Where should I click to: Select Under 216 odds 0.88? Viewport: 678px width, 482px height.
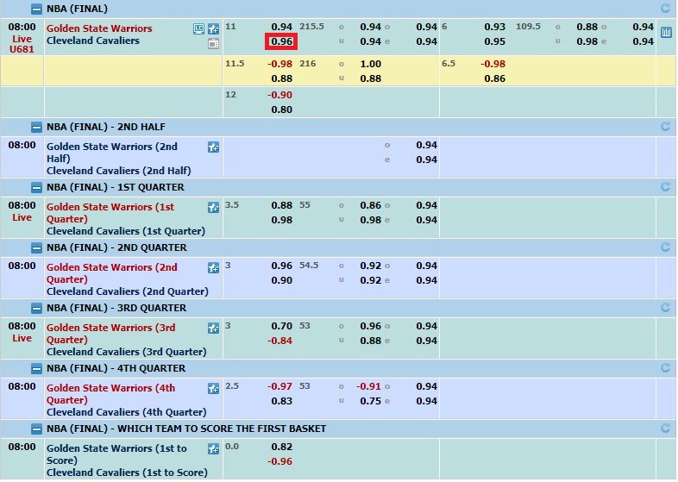(370, 78)
